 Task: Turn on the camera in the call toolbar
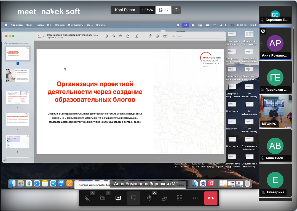103,198
